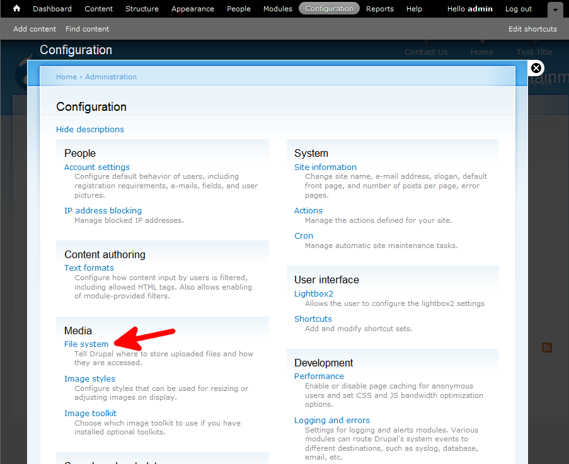Open IP address blocking

pyautogui.click(x=103, y=211)
